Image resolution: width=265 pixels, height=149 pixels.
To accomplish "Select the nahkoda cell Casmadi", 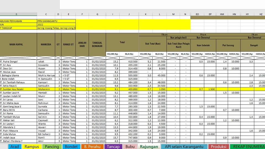I will tap(46, 120).
